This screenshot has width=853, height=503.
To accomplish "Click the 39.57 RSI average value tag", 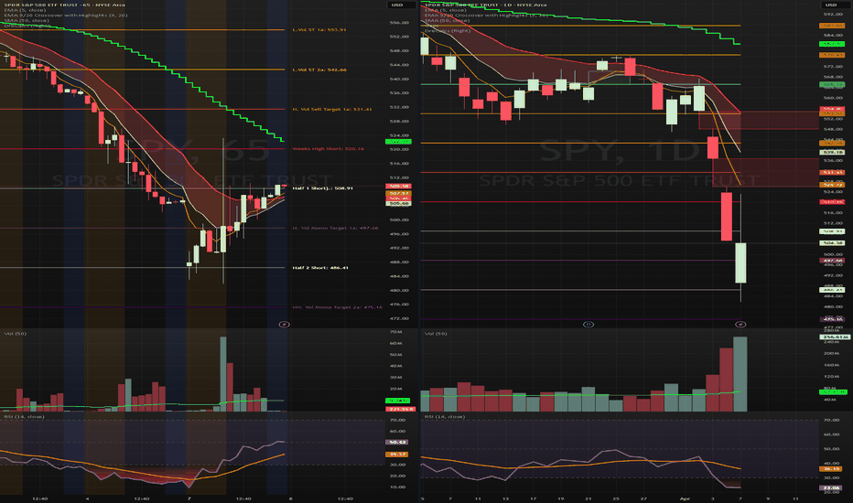I will pyautogui.click(x=397, y=454).
